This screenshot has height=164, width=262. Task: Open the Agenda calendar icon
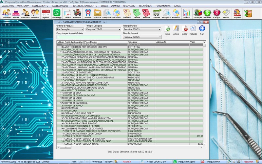[x=46, y=13]
